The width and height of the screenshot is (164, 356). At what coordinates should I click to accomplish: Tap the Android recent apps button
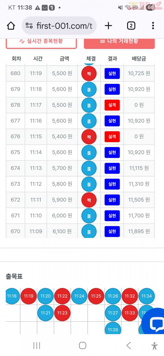coord(37,346)
